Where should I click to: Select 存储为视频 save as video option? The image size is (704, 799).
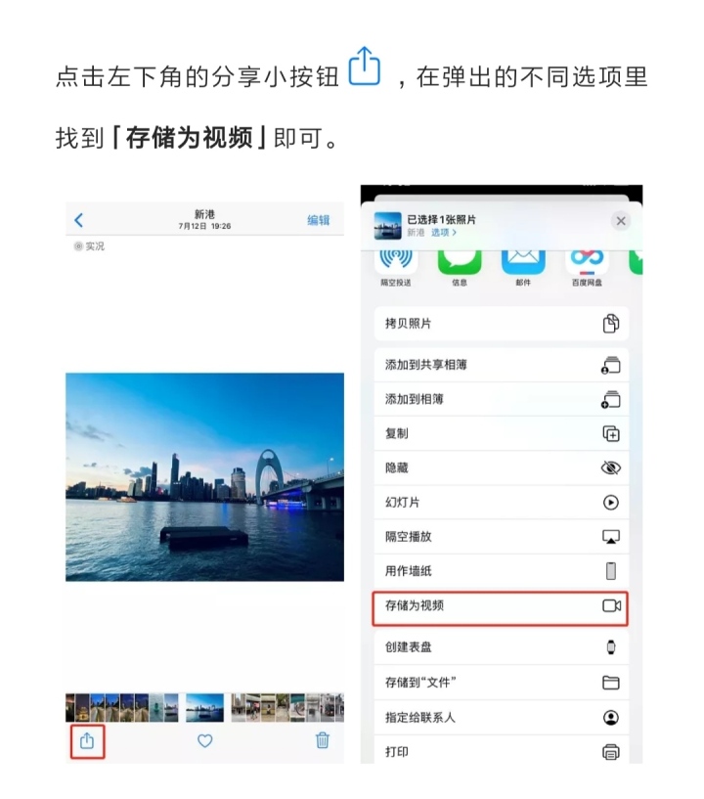pyautogui.click(x=502, y=606)
